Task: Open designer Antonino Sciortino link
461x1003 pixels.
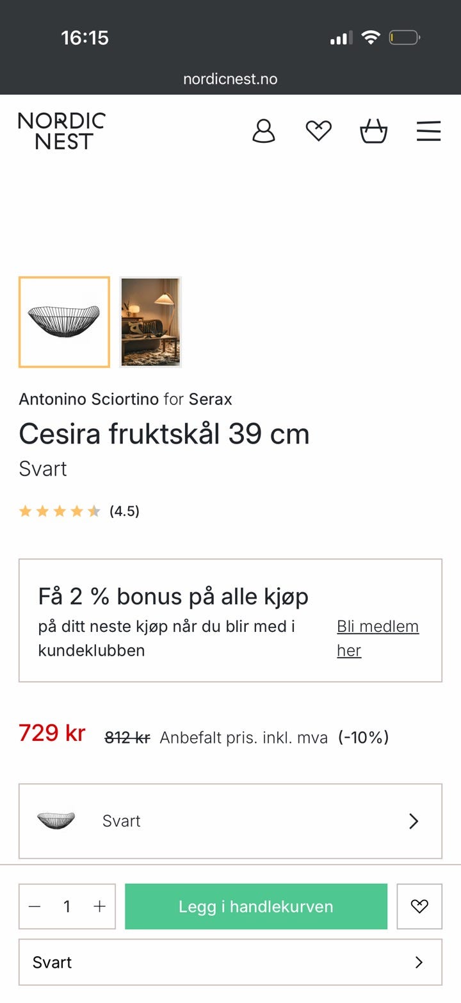Action: coord(88,399)
